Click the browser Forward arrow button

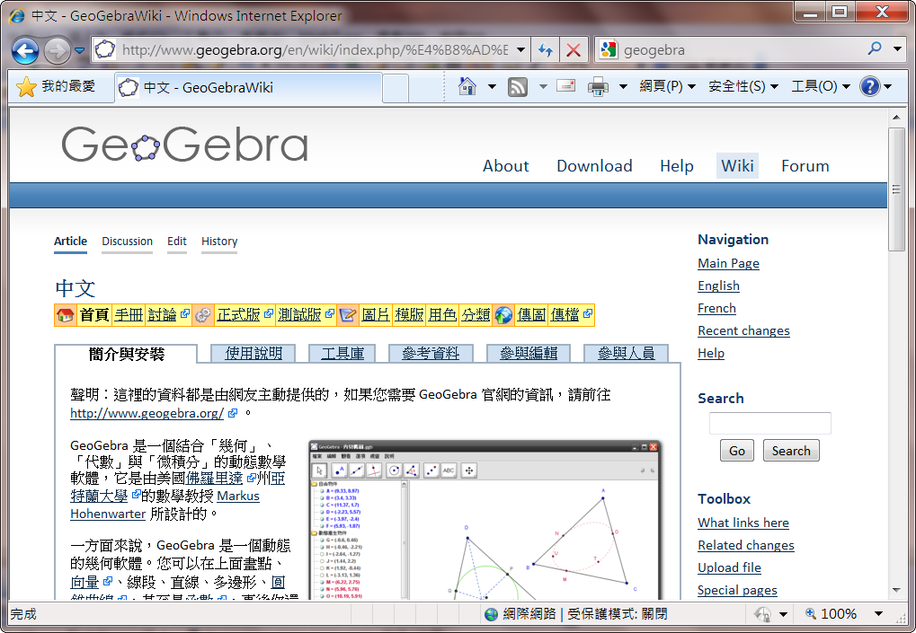tap(57, 51)
